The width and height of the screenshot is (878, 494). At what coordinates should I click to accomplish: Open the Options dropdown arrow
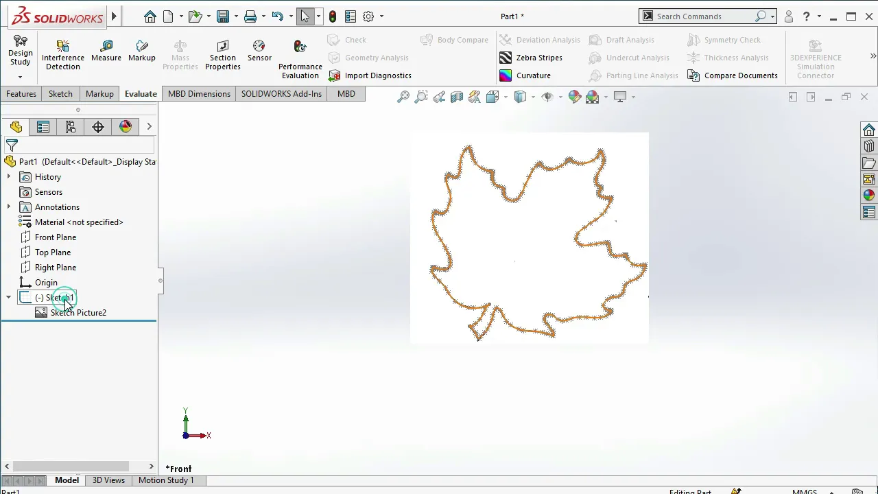[382, 16]
